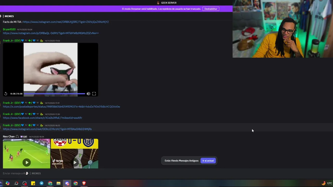Viewport: 333px width, 187px height.
Task: Open the Telegram taskbar icon
Action: click(42, 183)
